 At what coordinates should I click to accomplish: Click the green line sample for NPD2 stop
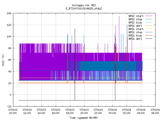tap(149, 19)
